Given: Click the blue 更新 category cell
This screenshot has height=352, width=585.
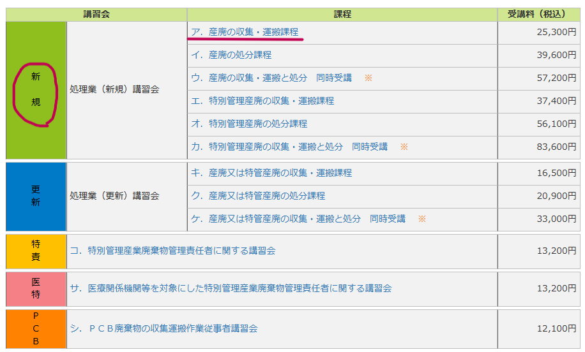Looking at the screenshot, I should 36,196.
